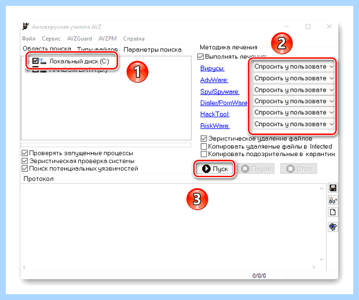359x300 pixels.
Task: Start the scan with Пуск button
Action: click(214, 169)
